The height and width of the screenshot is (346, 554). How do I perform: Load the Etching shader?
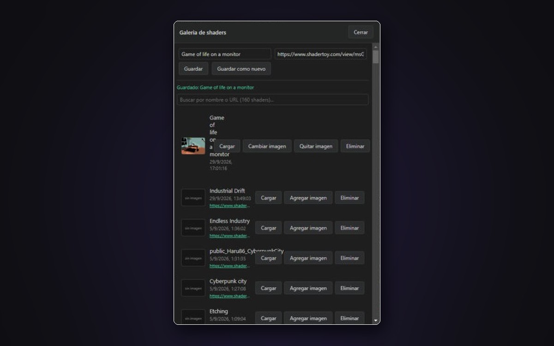coord(268,318)
